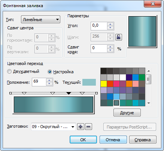164x151 pixels.
Task: Select the right end square of gradient bar
Action: (97, 93)
